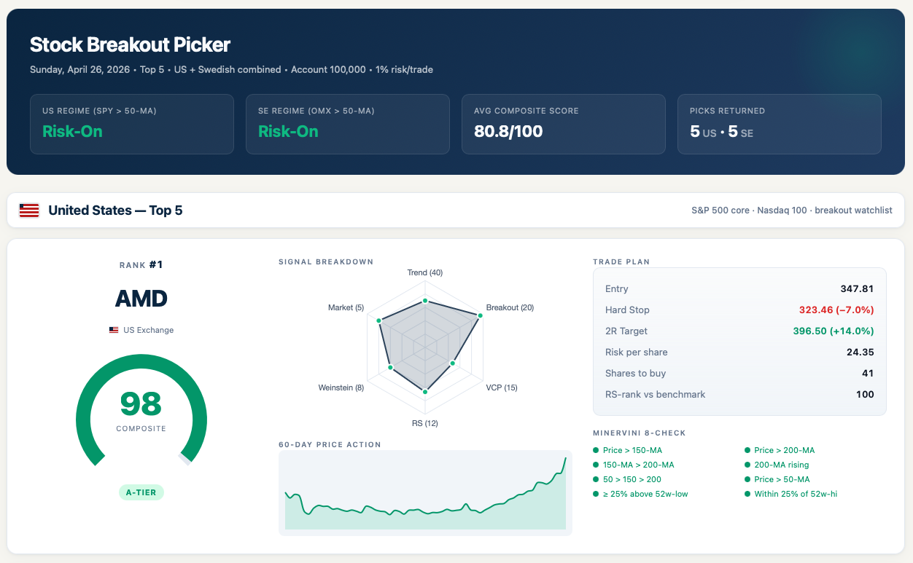Click the small flag next to US Exchange

(114, 330)
